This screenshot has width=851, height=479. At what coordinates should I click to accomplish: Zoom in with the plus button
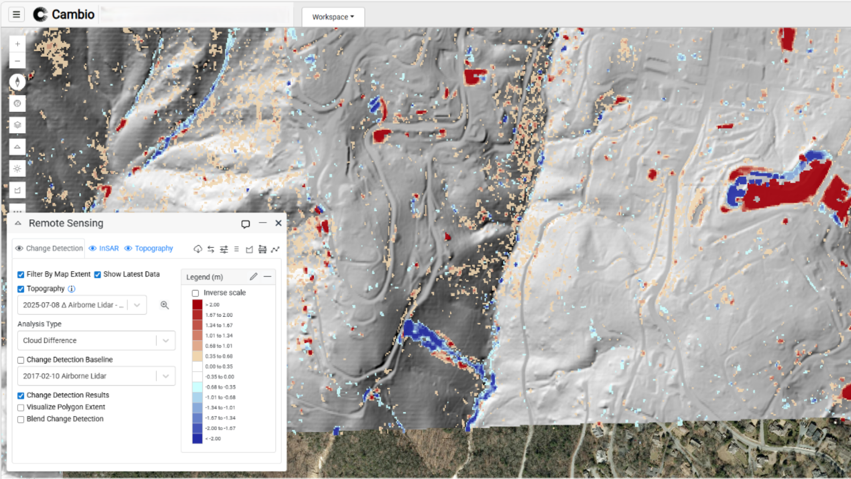(17, 44)
